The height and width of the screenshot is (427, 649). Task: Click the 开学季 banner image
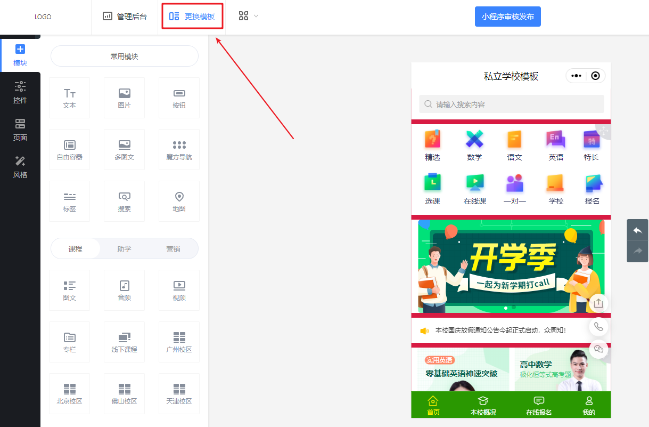click(x=511, y=266)
